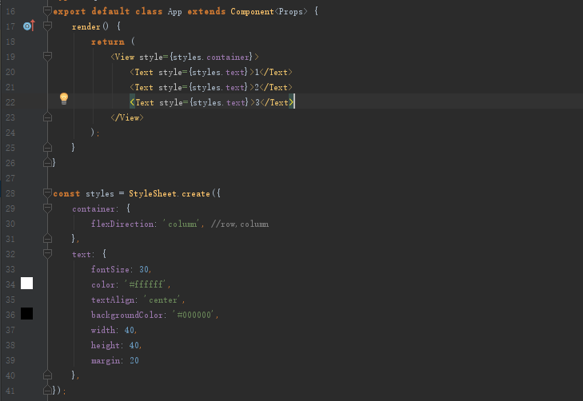This screenshot has height=401, width=583.
Task: Click the 'center' string value
Action: 163,300
